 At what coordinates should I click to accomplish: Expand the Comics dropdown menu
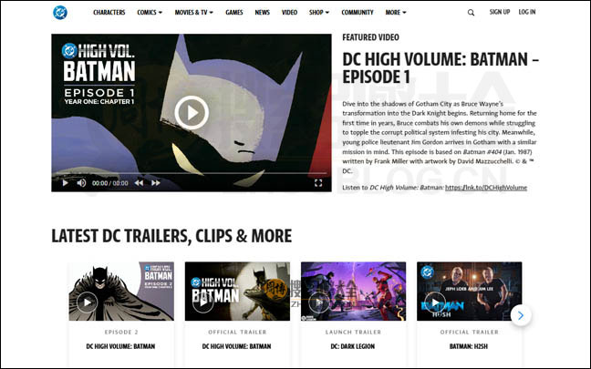150,13
